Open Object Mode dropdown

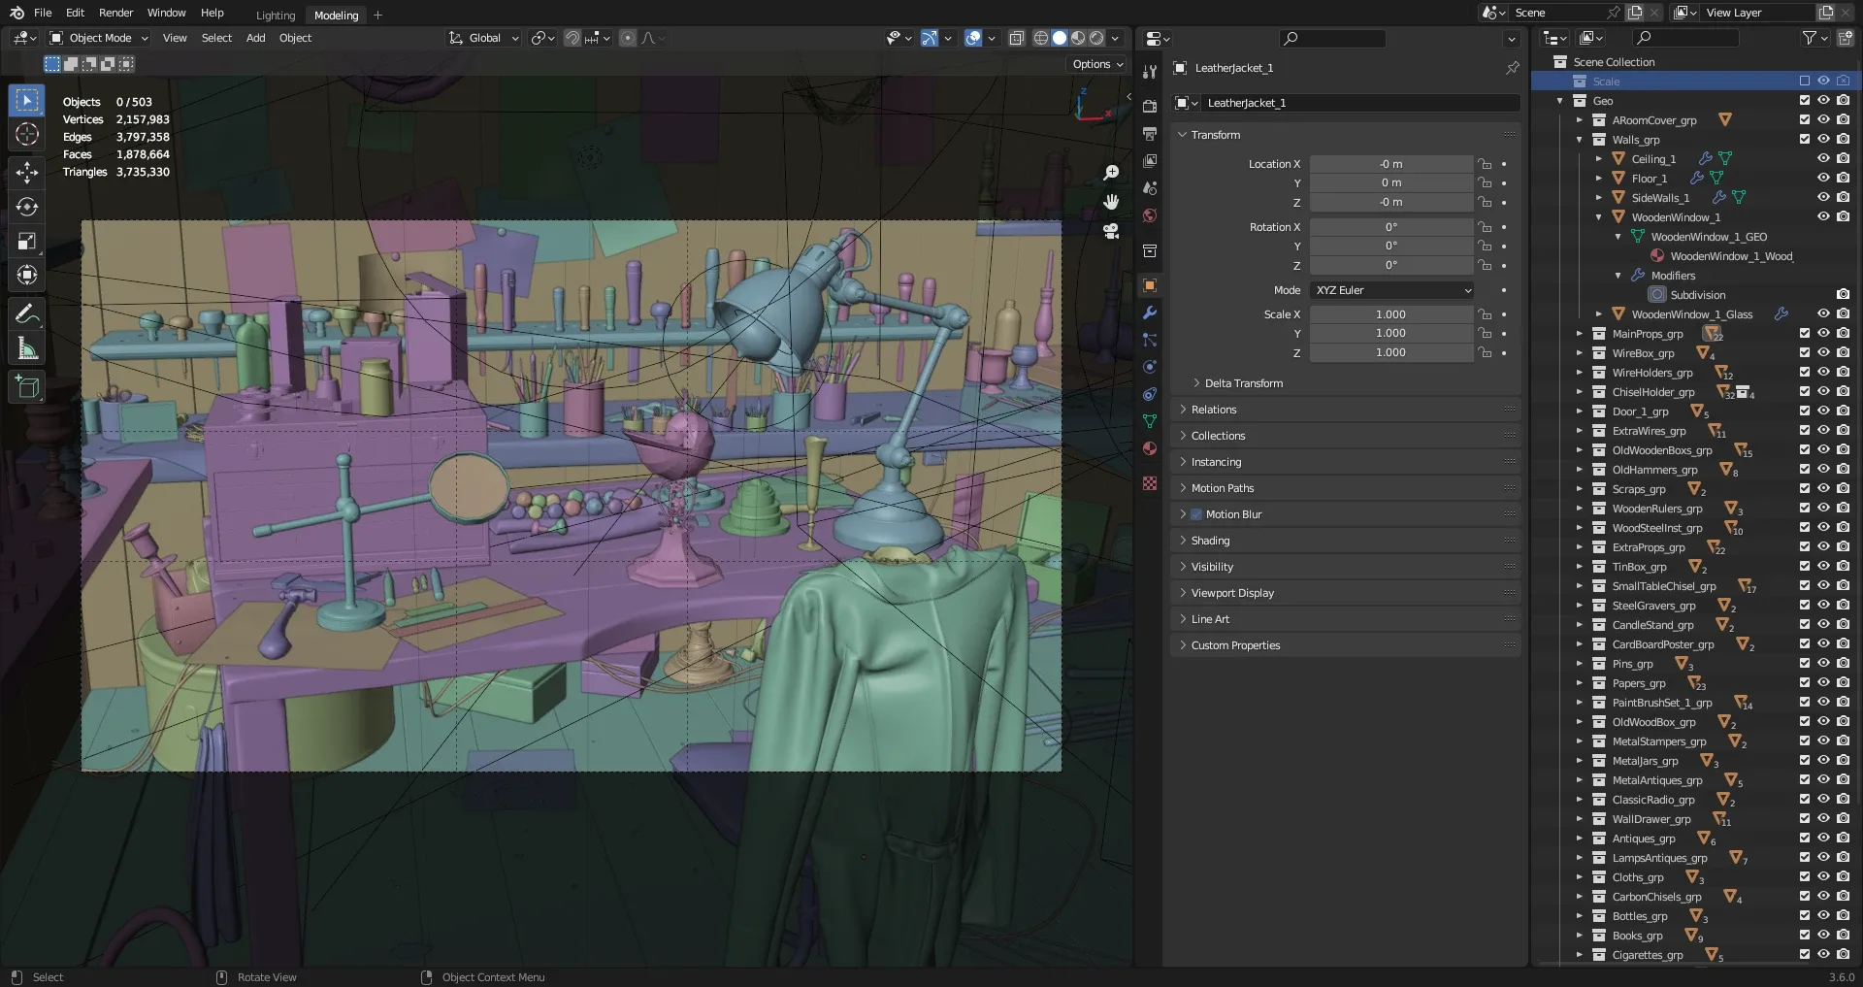coord(99,38)
